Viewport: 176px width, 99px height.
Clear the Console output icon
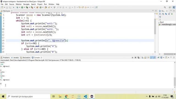coord(142,57)
